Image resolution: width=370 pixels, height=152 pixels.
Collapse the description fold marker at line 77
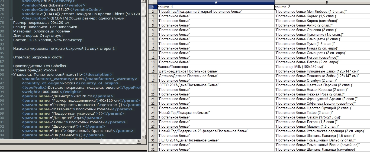[x=11, y=18]
